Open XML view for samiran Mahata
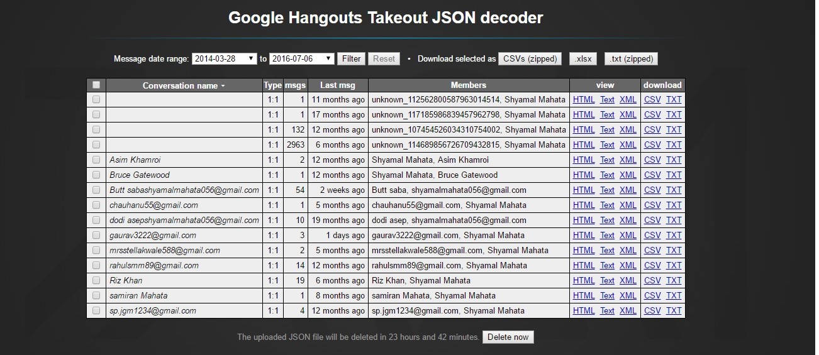This screenshot has height=355, width=819. (628, 295)
